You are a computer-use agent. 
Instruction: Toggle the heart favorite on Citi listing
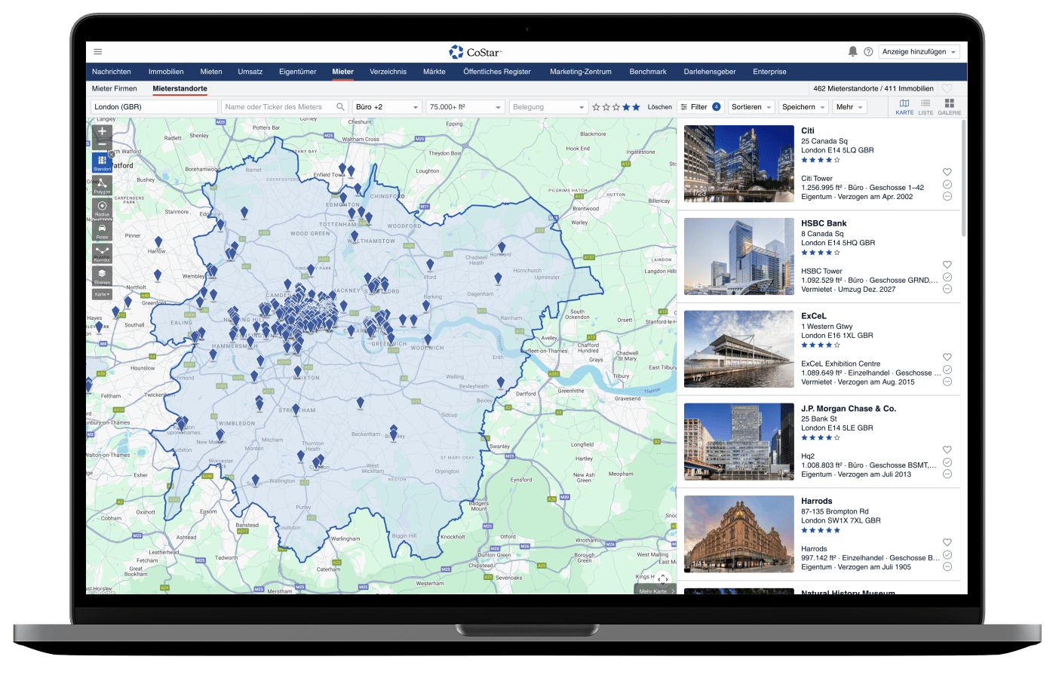(947, 172)
